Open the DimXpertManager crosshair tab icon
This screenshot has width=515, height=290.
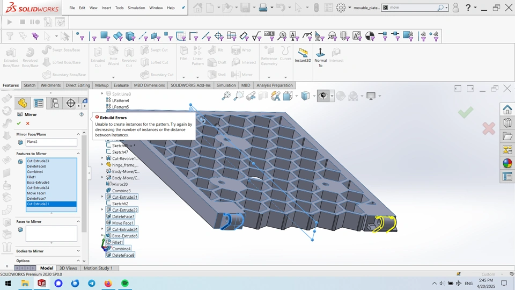point(70,103)
